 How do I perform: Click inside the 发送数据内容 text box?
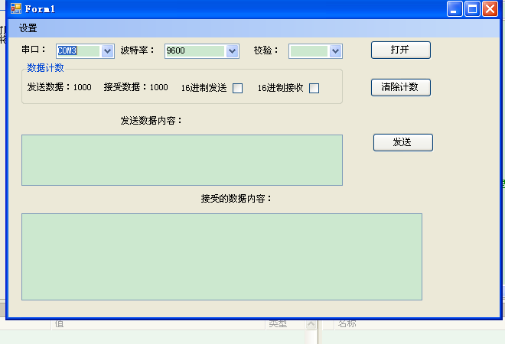point(181,160)
